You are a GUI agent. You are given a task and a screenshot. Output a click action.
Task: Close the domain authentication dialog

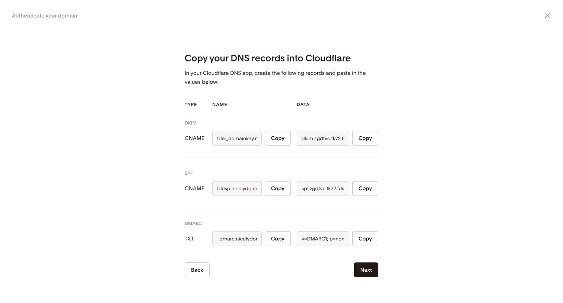pos(547,16)
